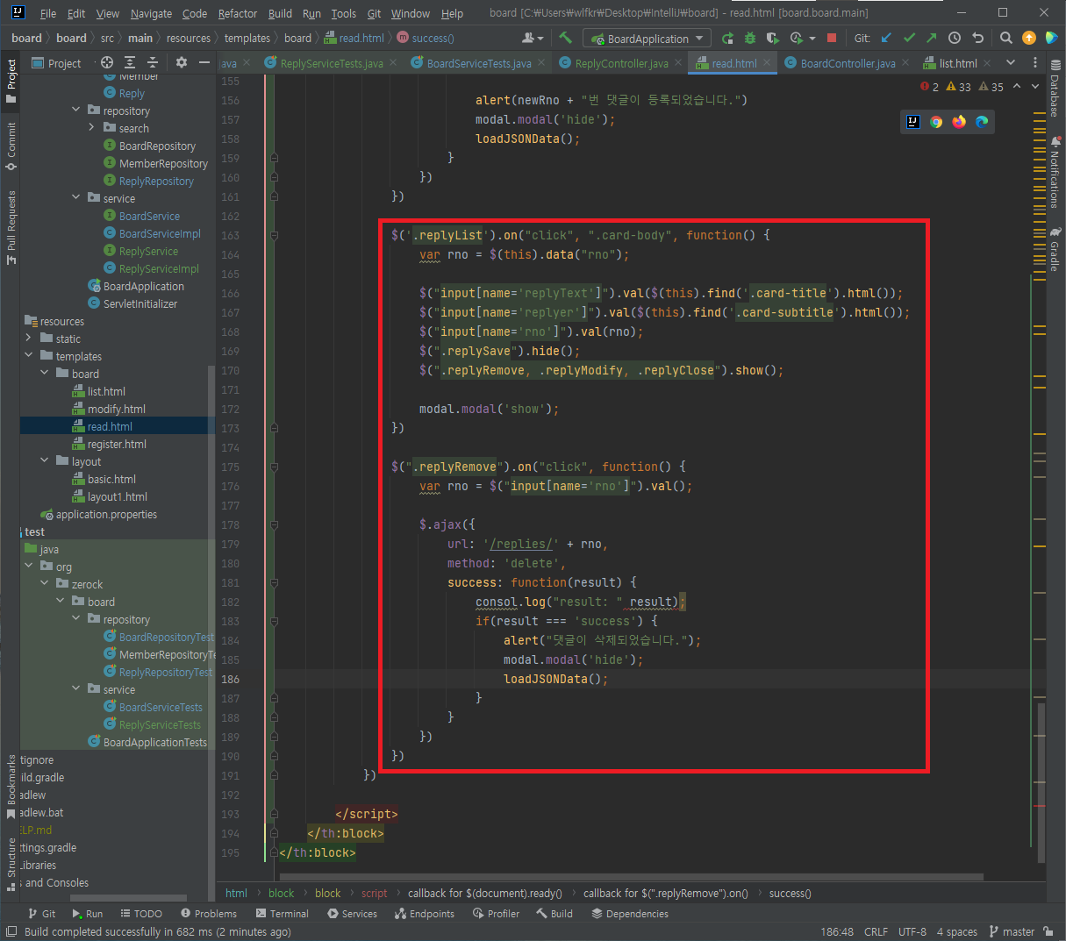Toggle the Project tool window stripe button
Screen dimensions: 1066x941
(11, 81)
